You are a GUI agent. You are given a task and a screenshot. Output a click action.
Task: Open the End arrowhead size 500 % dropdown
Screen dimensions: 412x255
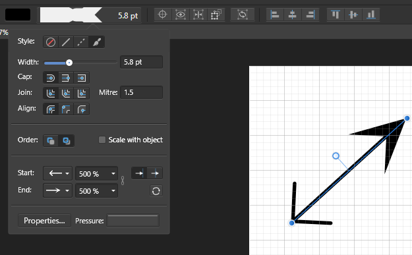(x=96, y=190)
